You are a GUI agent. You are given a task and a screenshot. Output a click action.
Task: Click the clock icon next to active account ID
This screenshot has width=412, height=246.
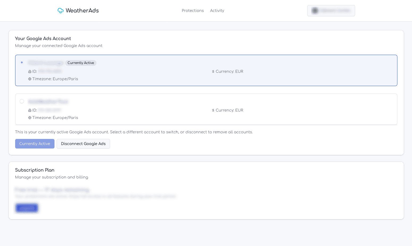point(30,71)
